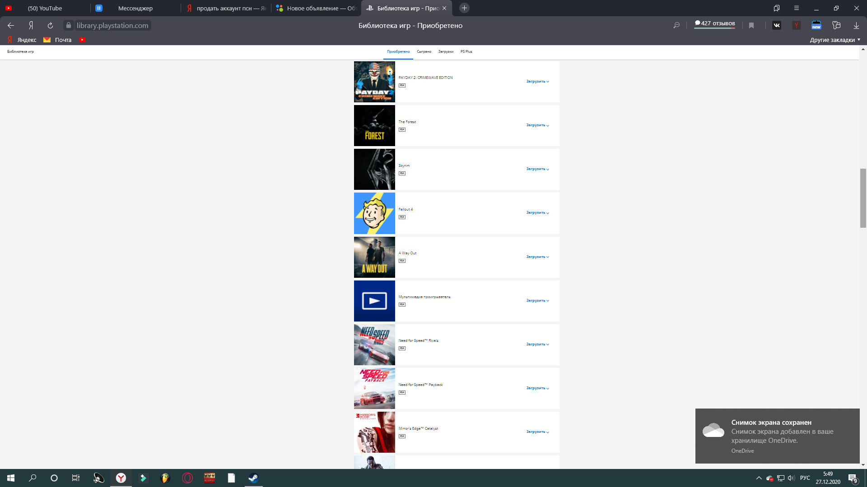Switch to продать аккаунт псн tab
Viewport: 867px width, 487px height.
click(226, 8)
